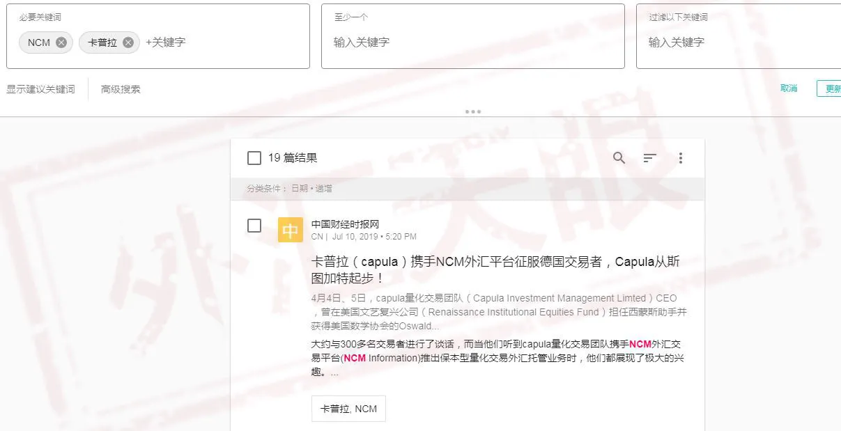Click the 取消 cancel button
Viewport: 841px width, 431px height.
tap(789, 88)
